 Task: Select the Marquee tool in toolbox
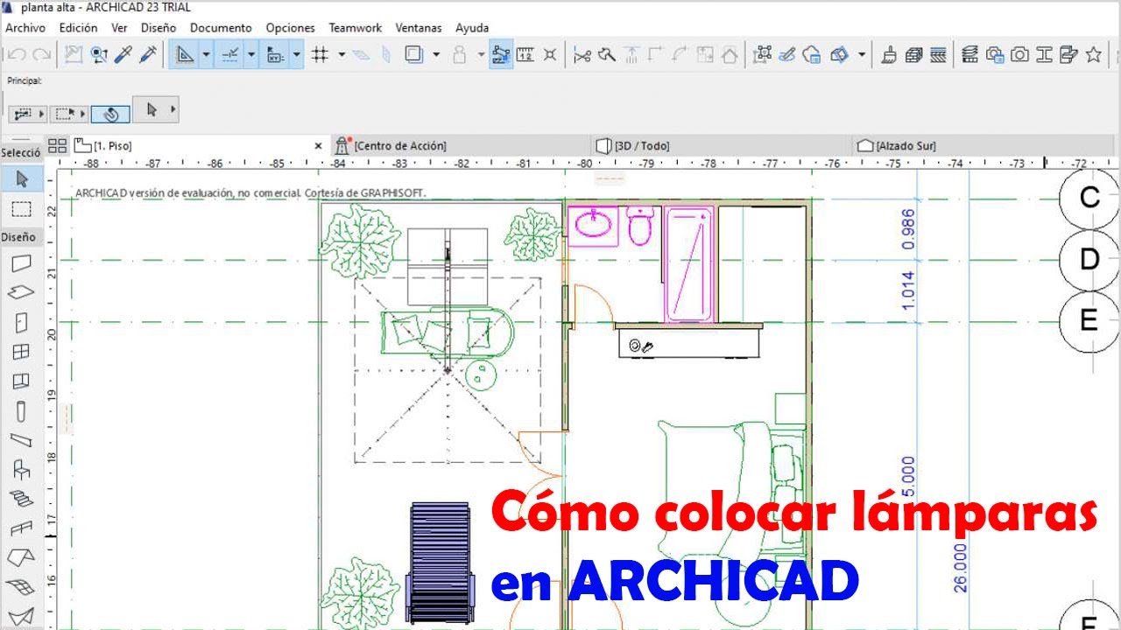[22, 210]
